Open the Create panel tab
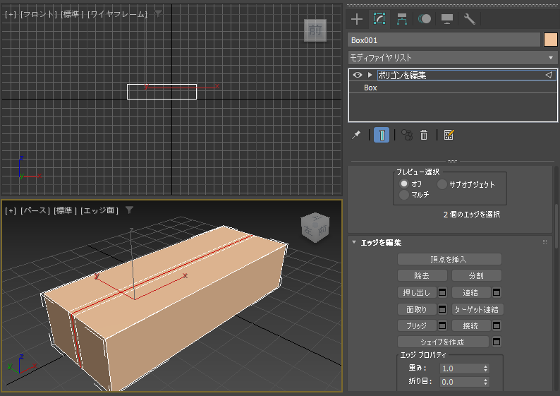560x396 pixels. (x=357, y=19)
